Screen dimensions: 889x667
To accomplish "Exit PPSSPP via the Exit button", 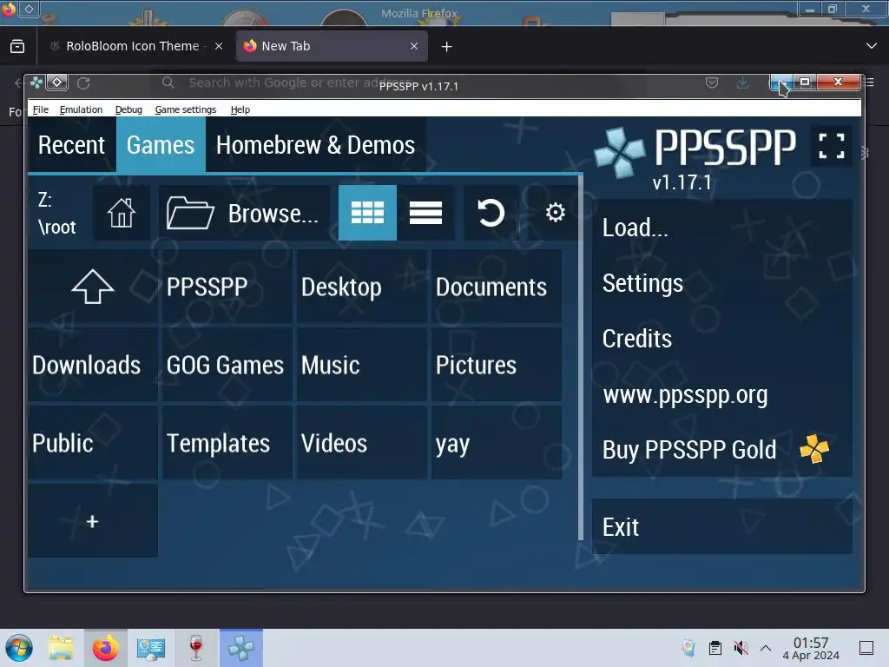I will point(721,527).
